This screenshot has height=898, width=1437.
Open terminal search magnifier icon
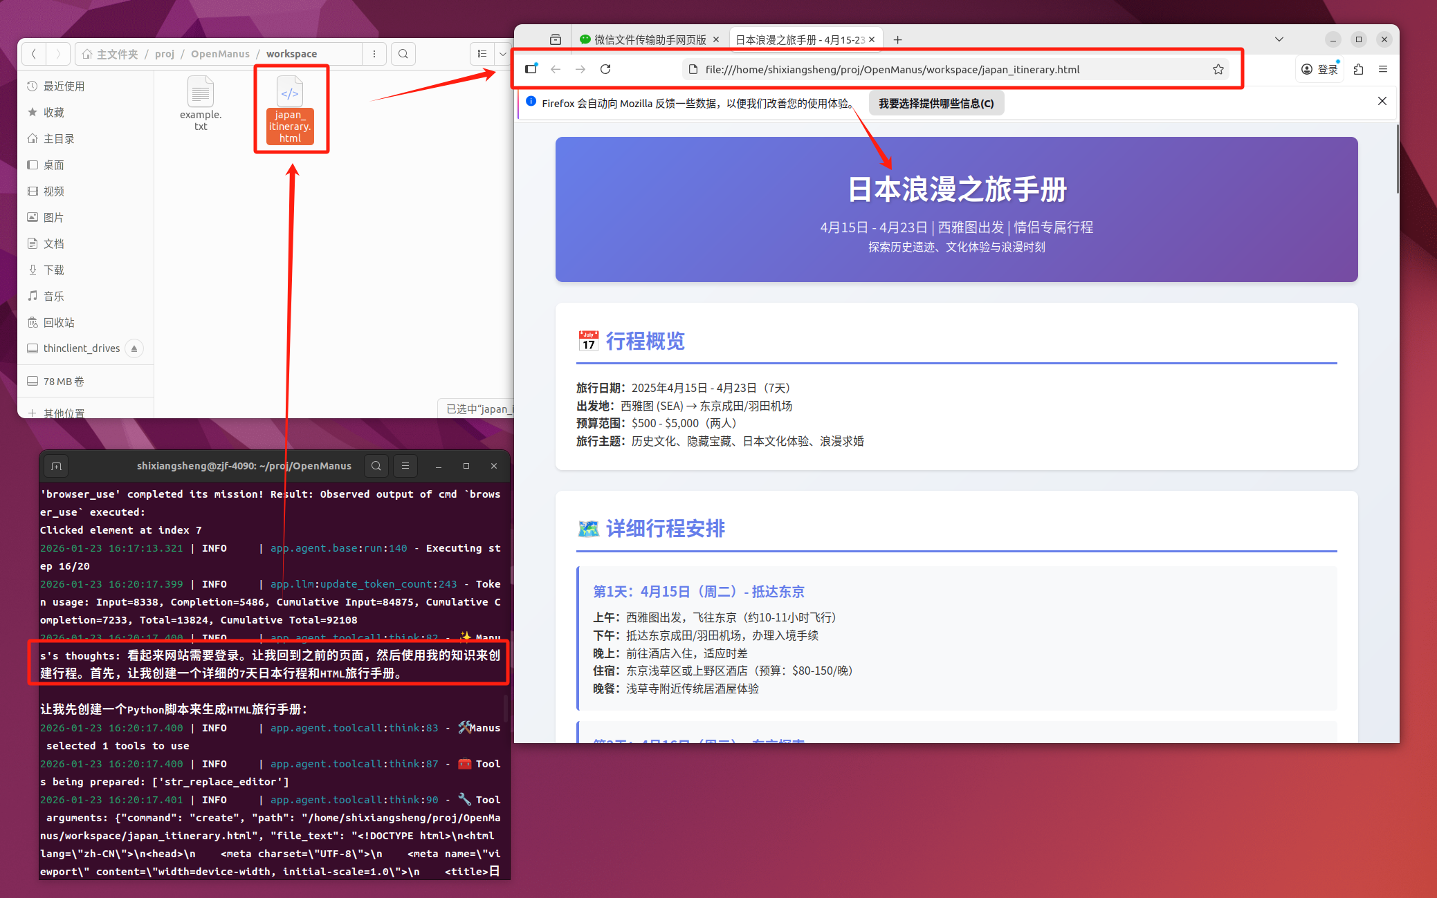click(x=376, y=466)
